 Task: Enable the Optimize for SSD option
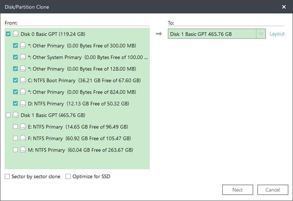point(68,176)
